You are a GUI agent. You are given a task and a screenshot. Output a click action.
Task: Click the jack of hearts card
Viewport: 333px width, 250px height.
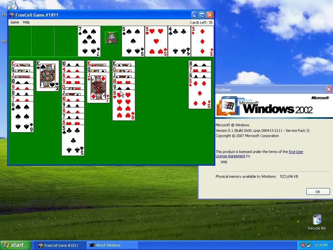tap(22, 75)
